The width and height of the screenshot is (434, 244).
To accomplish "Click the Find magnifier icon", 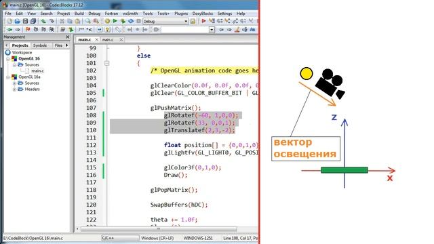I will click(x=88, y=21).
